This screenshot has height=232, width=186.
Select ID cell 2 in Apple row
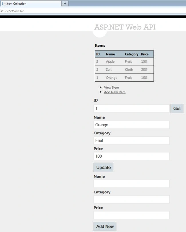tap(97, 61)
